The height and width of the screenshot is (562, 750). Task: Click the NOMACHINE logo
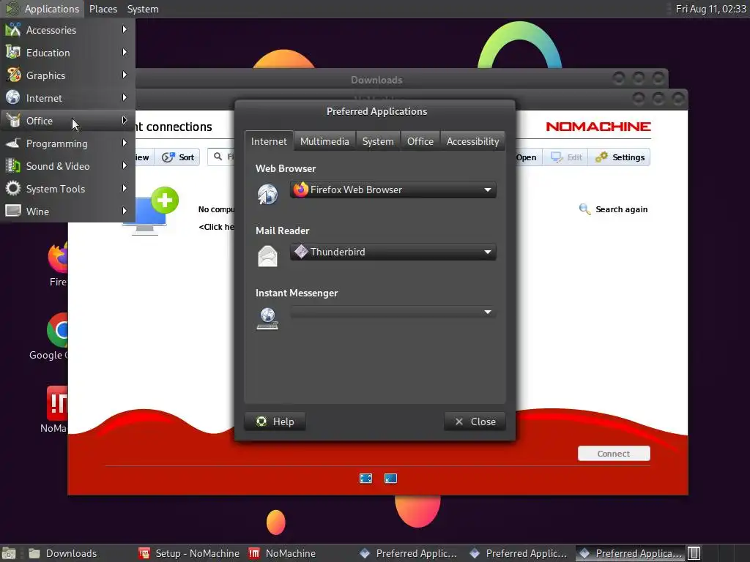point(598,127)
